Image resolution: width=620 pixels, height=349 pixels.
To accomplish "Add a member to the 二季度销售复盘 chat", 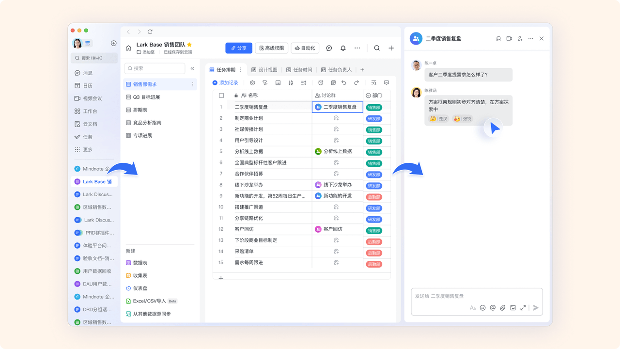I will 520,38.
